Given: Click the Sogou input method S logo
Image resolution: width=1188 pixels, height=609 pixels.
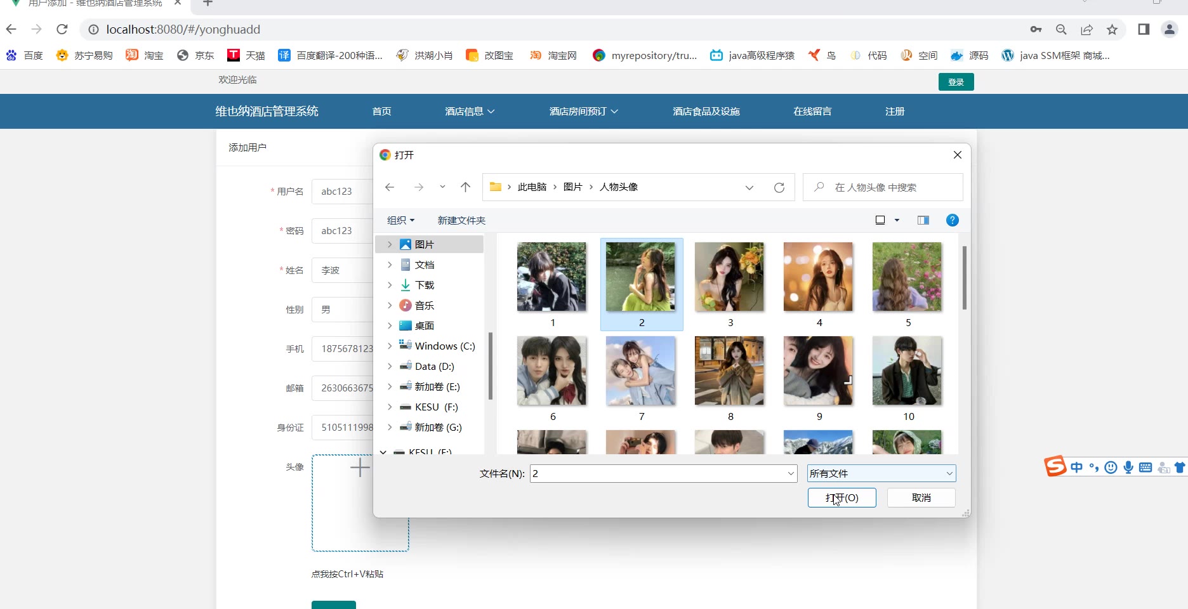Looking at the screenshot, I should coord(1055,466).
